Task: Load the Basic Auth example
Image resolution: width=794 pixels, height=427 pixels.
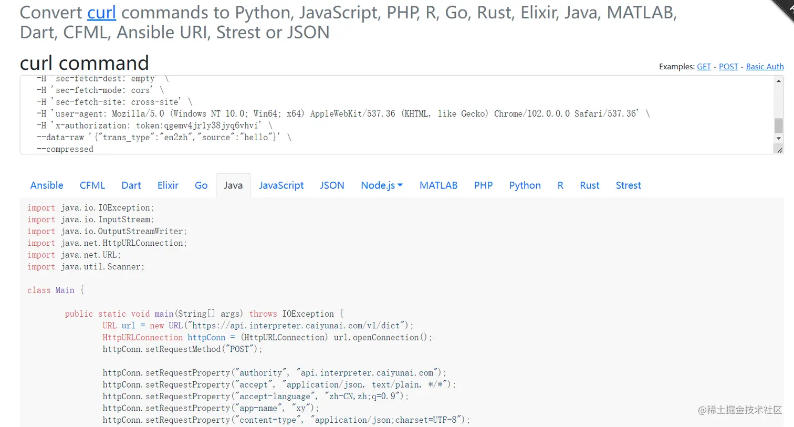Action: point(765,67)
